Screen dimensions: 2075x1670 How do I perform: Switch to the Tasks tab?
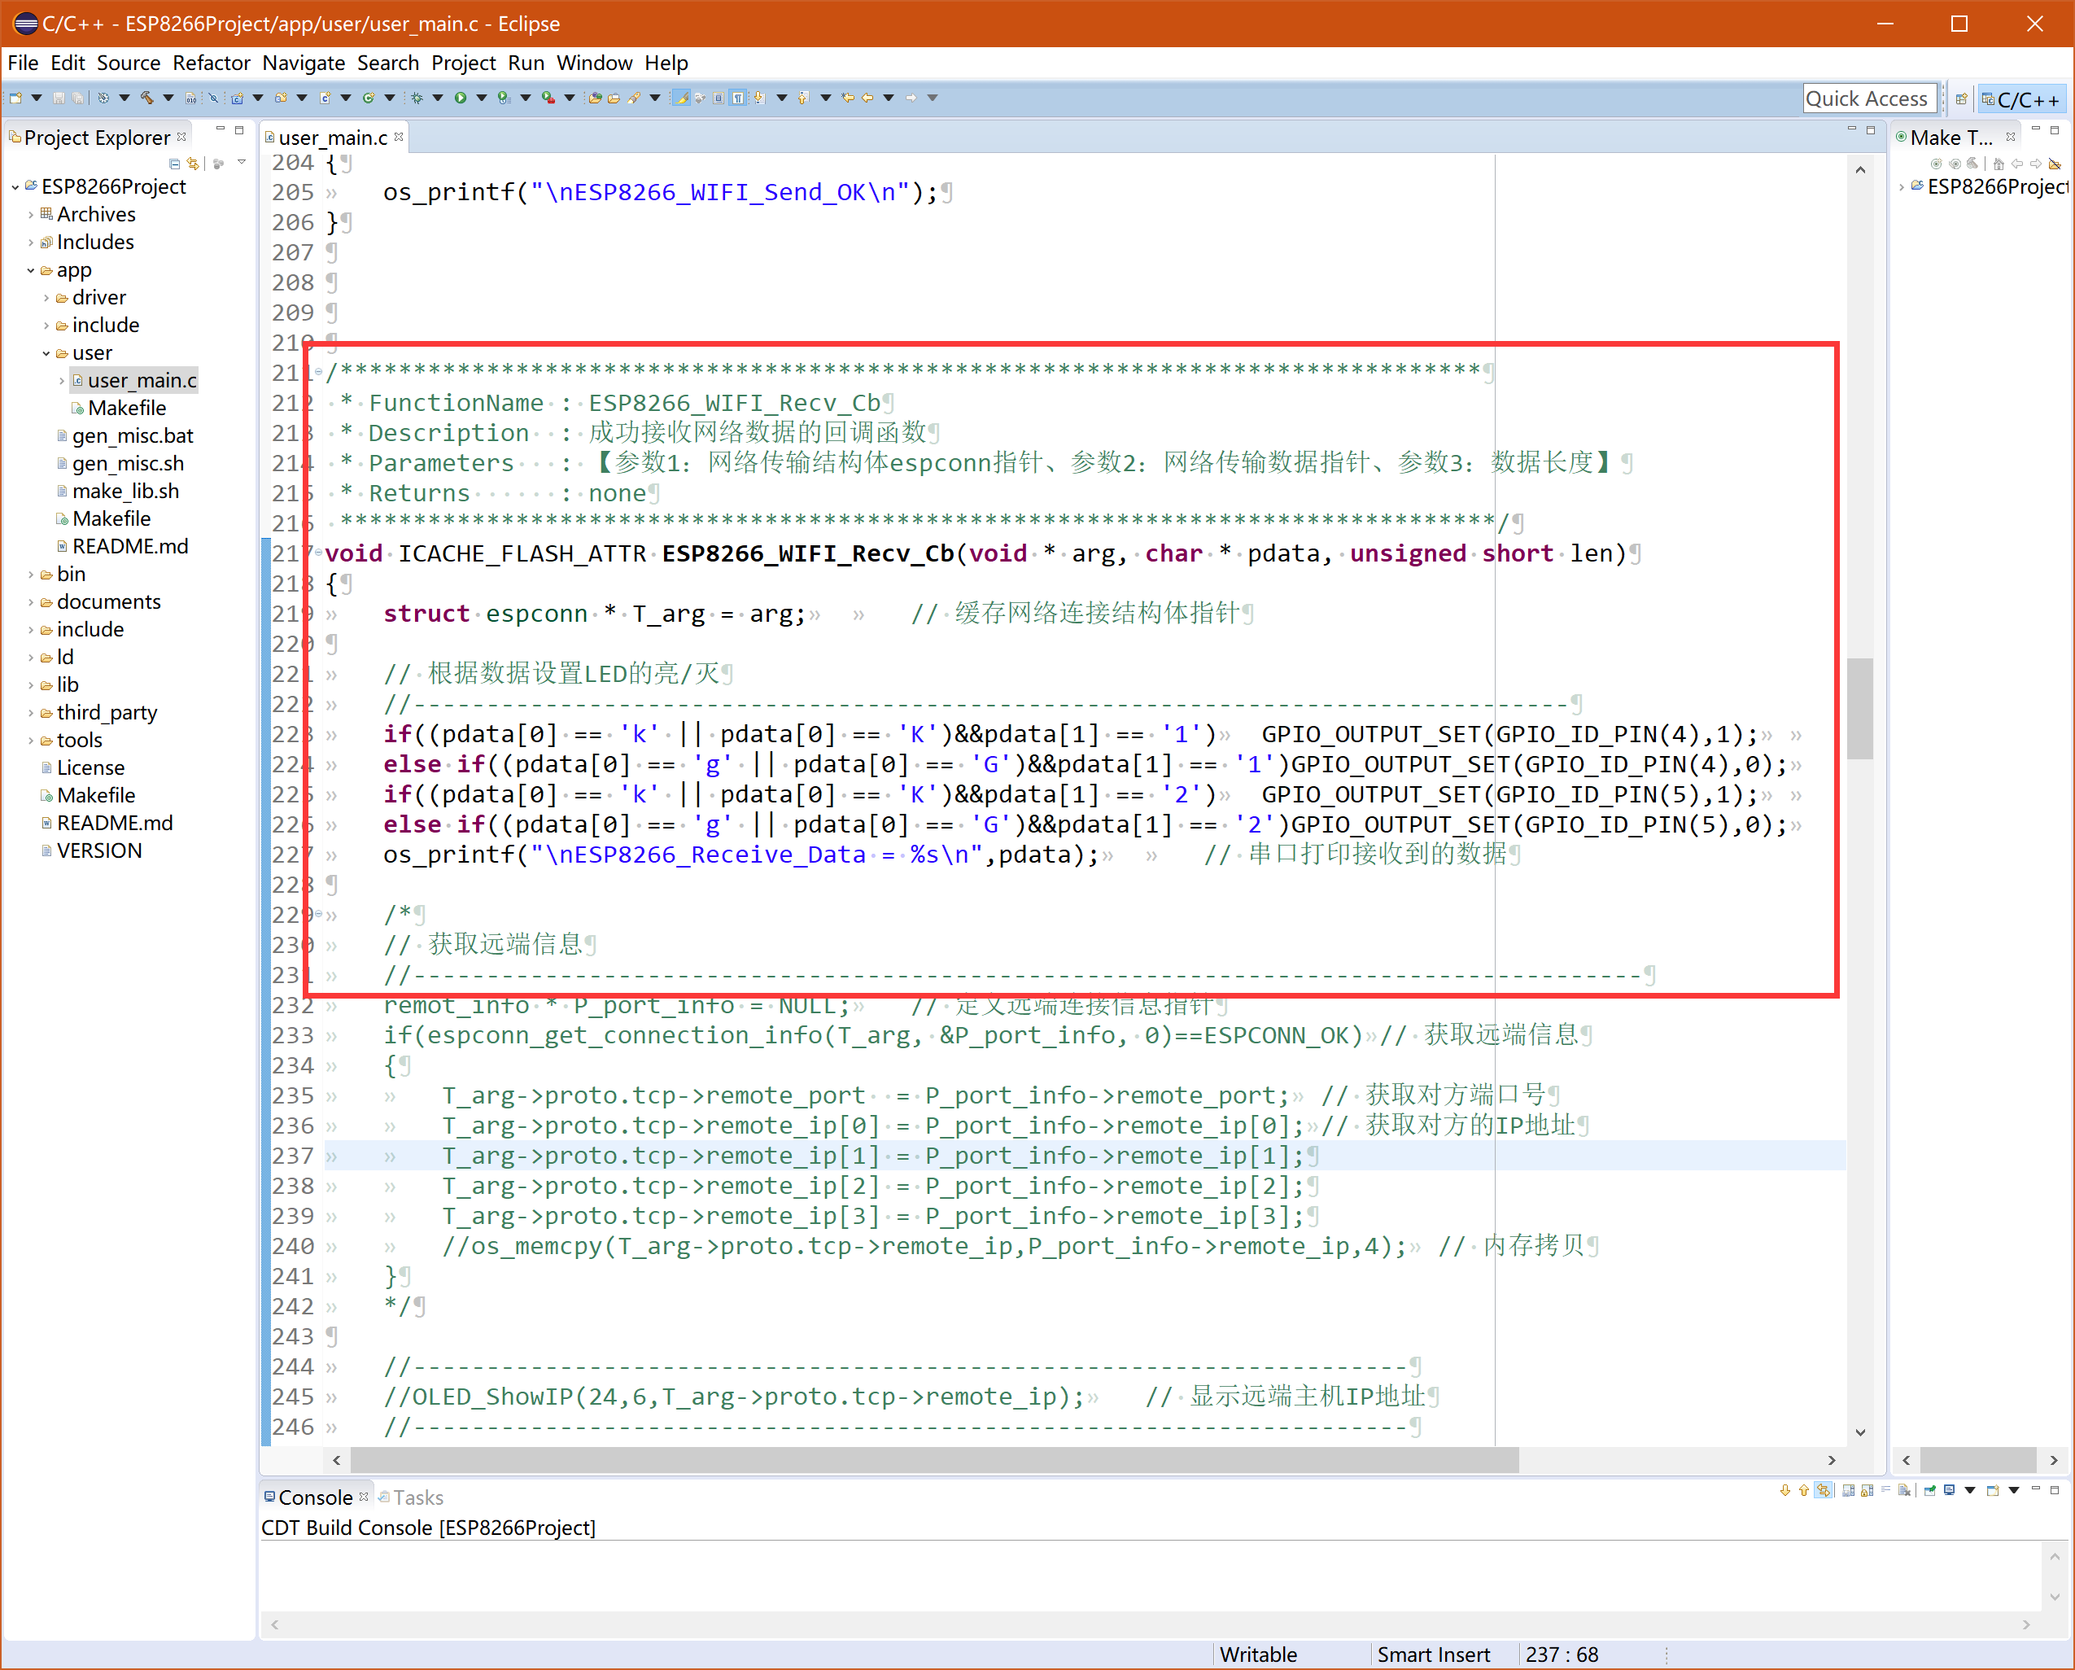(417, 1497)
